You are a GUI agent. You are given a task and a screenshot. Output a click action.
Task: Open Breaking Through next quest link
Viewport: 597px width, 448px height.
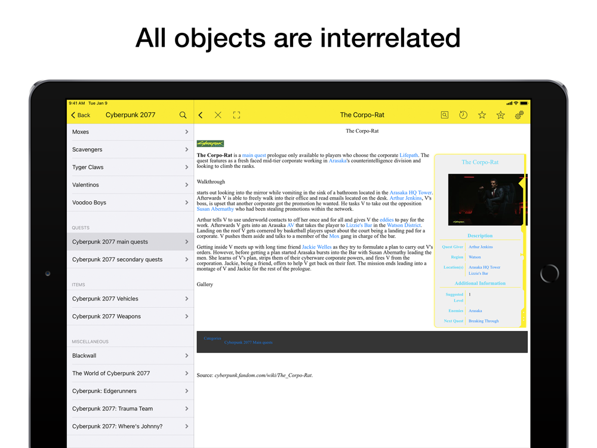484,321
